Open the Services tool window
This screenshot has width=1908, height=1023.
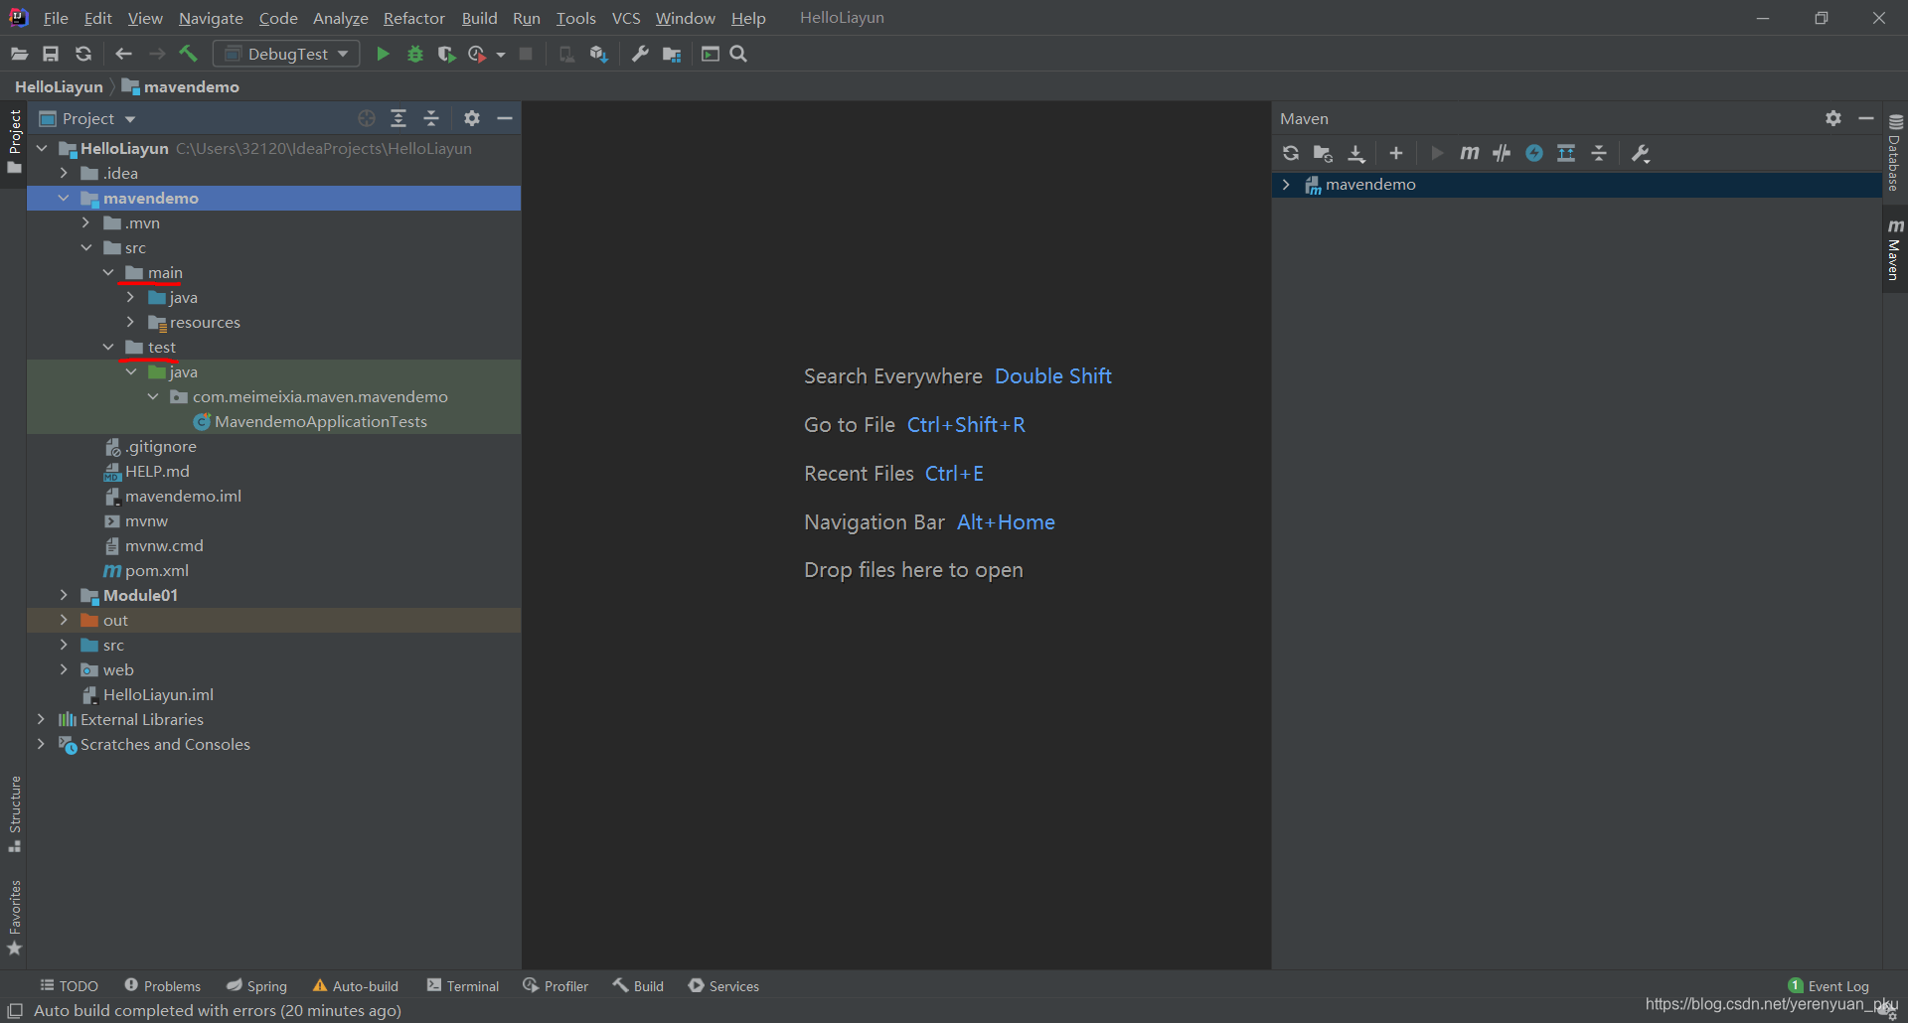pyautogui.click(x=723, y=985)
